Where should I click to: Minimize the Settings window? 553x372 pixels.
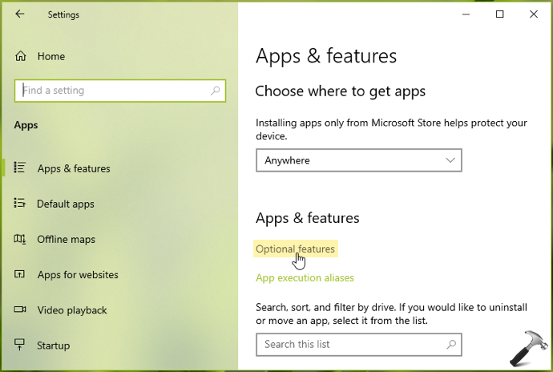466,14
